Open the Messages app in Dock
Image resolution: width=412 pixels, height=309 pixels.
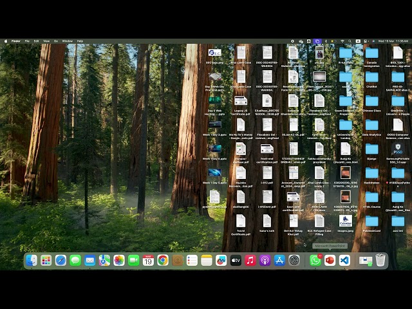pos(75,260)
